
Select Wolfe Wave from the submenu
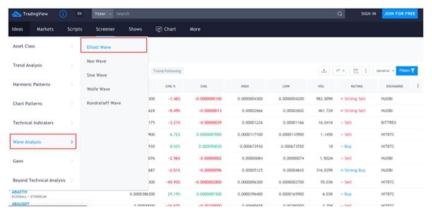point(98,89)
